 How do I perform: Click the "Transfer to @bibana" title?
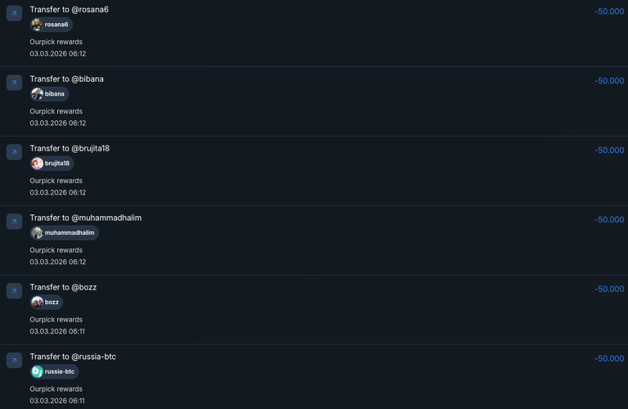click(x=67, y=79)
